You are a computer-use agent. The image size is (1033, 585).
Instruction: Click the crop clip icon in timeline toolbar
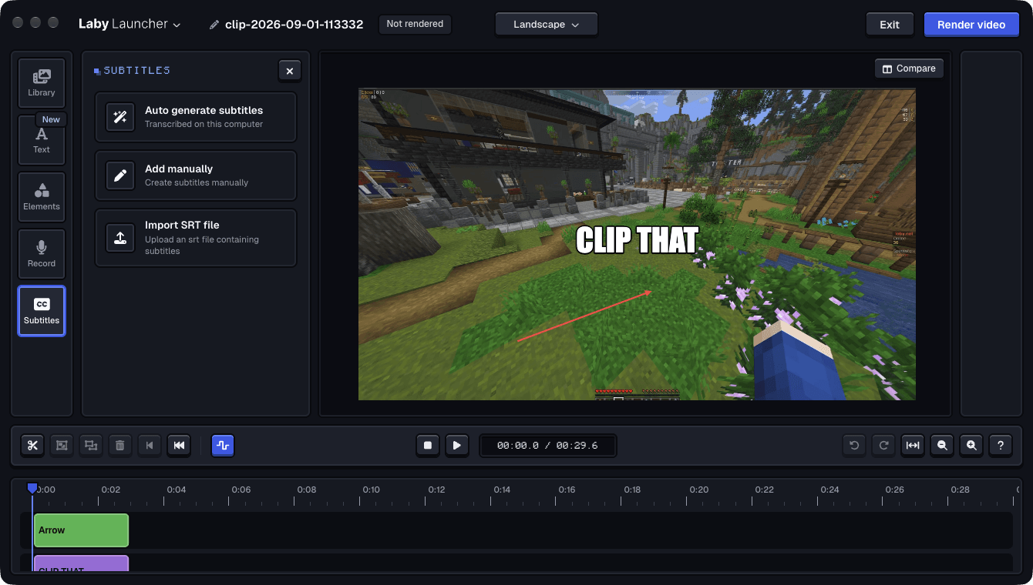tap(62, 445)
